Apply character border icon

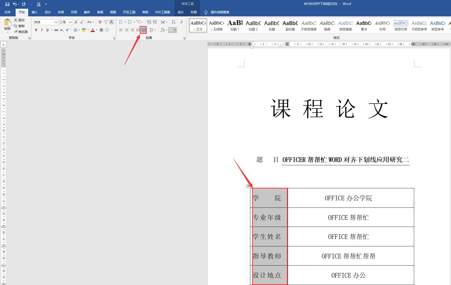click(x=111, y=22)
